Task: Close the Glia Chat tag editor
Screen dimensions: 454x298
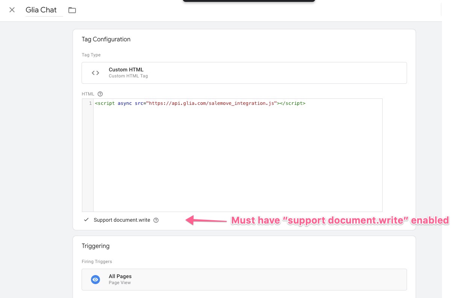Action: (12, 10)
